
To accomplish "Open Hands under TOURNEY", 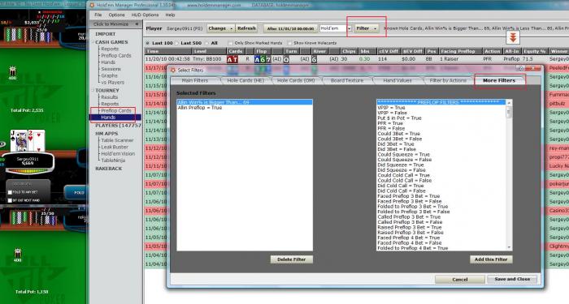I will (x=108, y=118).
